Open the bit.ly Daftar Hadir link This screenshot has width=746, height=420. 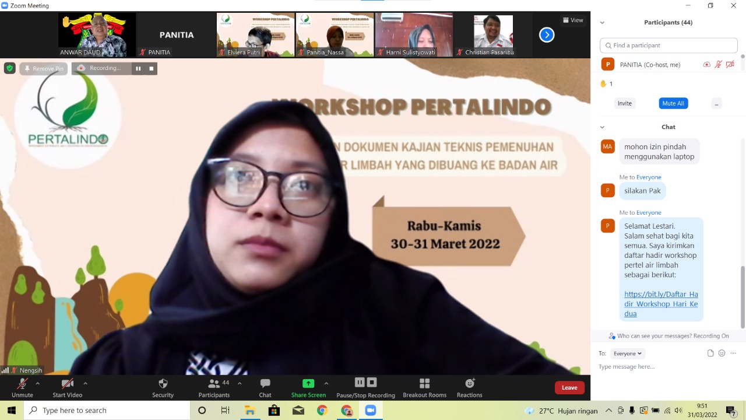(661, 304)
